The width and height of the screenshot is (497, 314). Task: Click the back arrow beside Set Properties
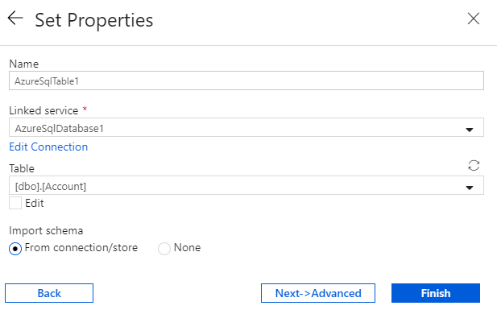click(x=15, y=18)
